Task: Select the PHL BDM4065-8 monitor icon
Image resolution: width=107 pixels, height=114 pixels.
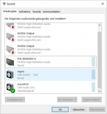Action: click(10, 62)
